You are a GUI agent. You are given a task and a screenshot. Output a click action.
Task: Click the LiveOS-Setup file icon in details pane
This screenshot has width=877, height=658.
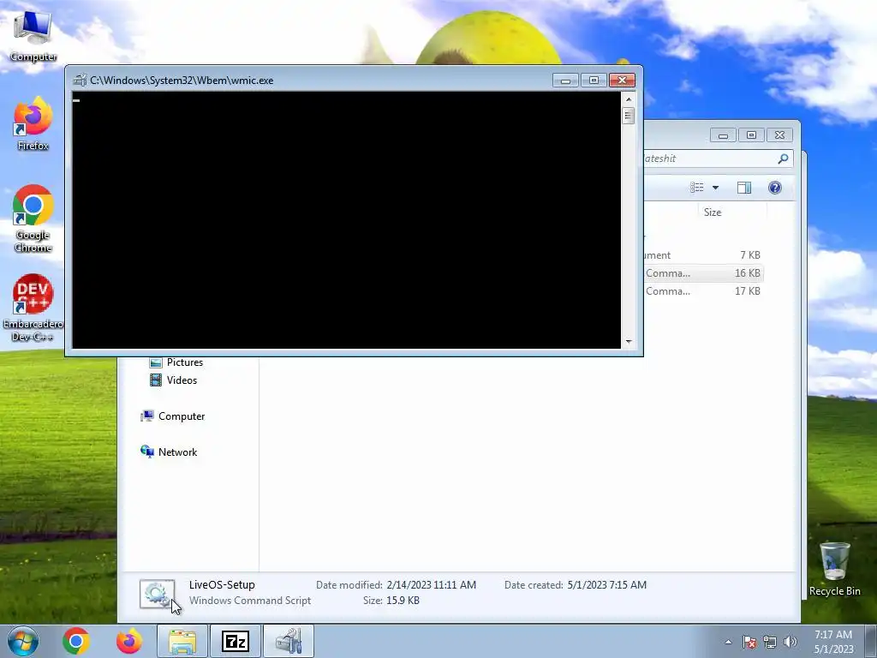(158, 593)
